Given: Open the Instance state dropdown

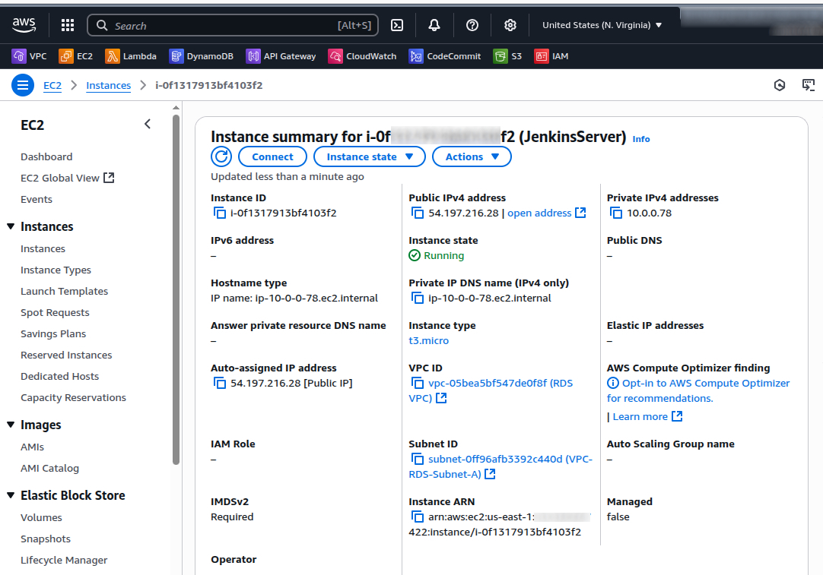Looking at the screenshot, I should [x=369, y=156].
